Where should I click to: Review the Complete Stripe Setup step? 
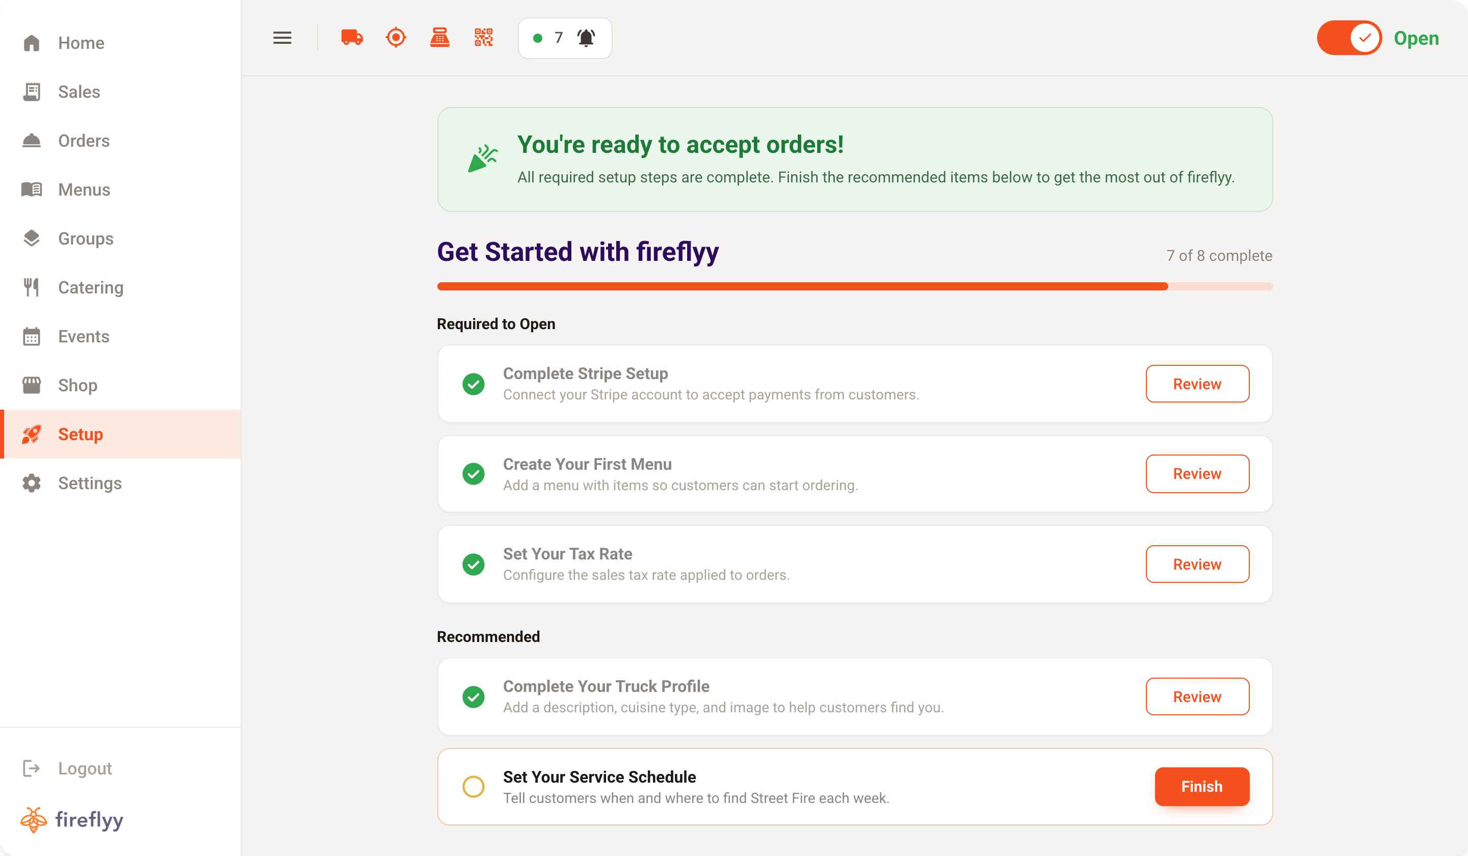coord(1197,384)
